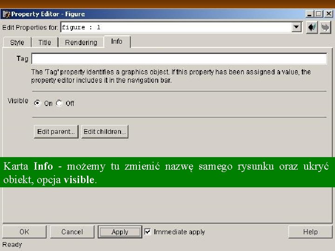Click the Property Editor title bar icon

pyautogui.click(x=7, y=14)
